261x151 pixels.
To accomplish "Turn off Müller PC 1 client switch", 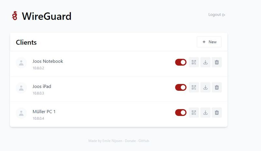I will [x=181, y=113].
